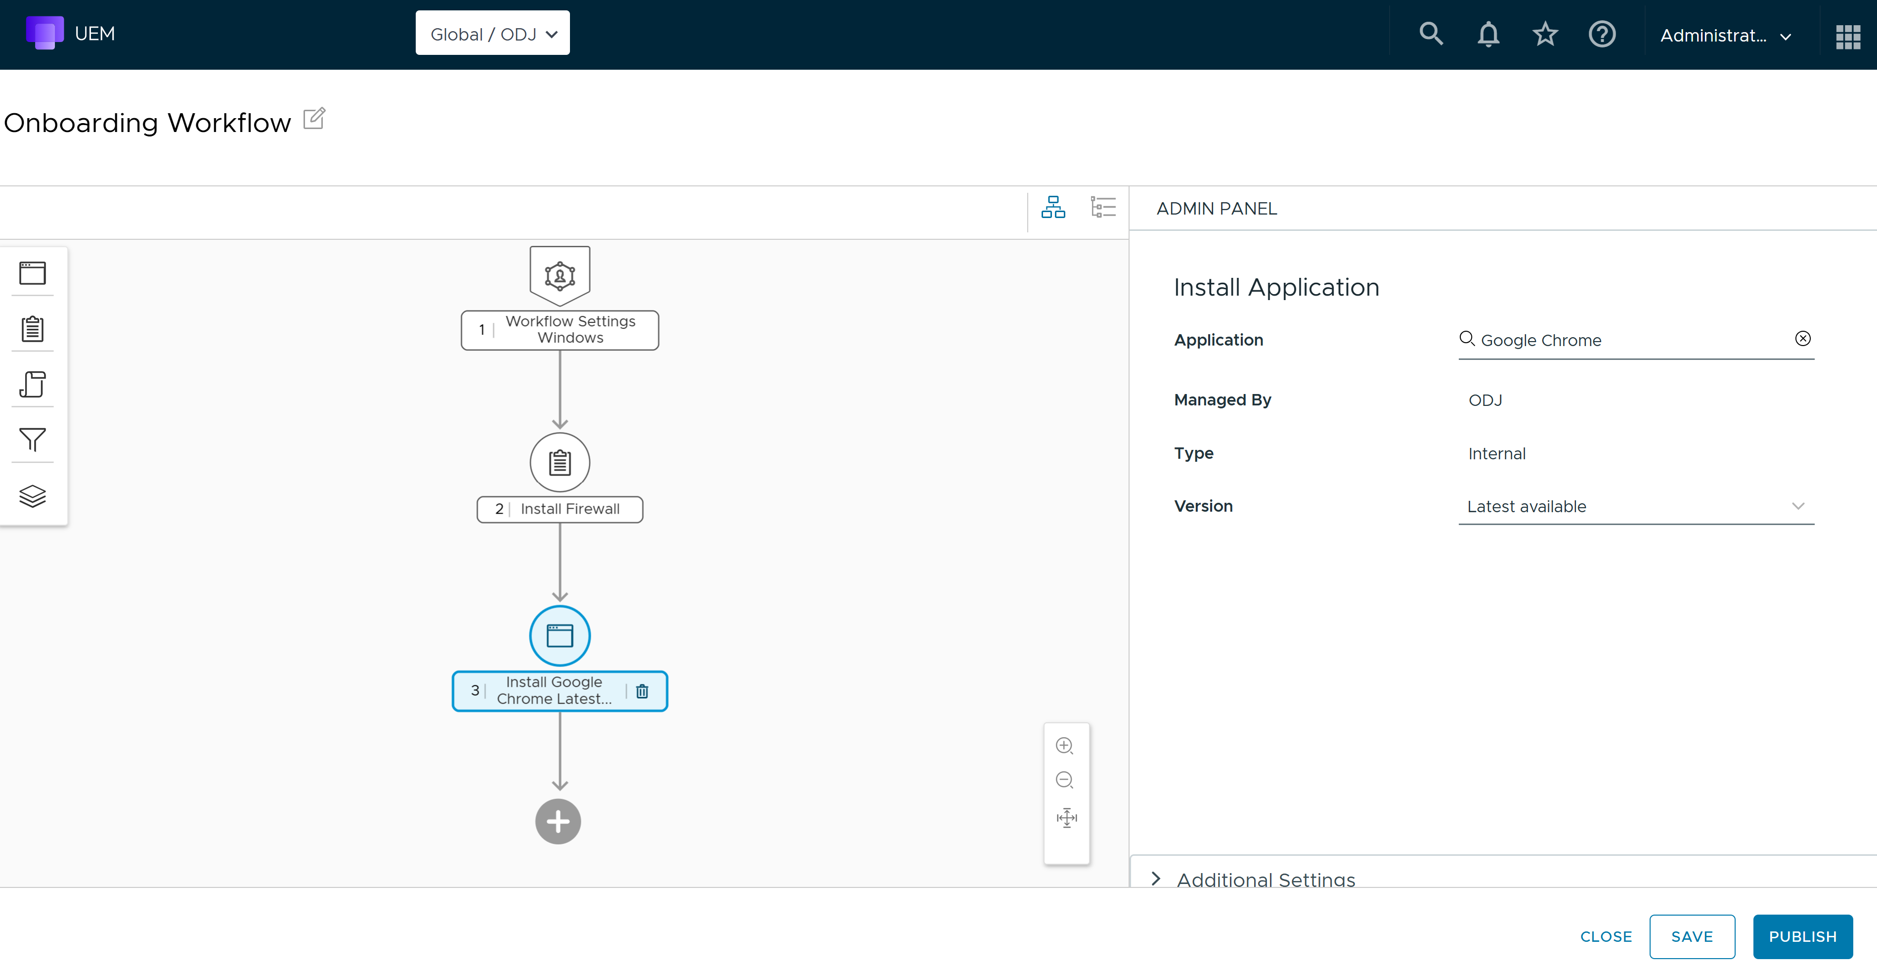Select step 2 Install Firewall label
Screen dimensions: 1877x969
coord(560,509)
